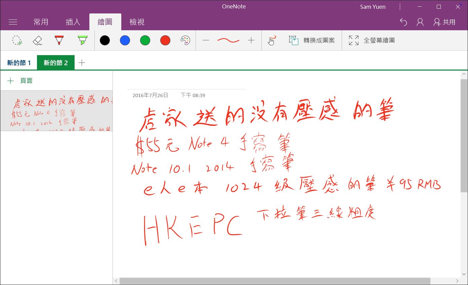Open the hamburger navigation menu
The width and height of the screenshot is (468, 285).
13,22
